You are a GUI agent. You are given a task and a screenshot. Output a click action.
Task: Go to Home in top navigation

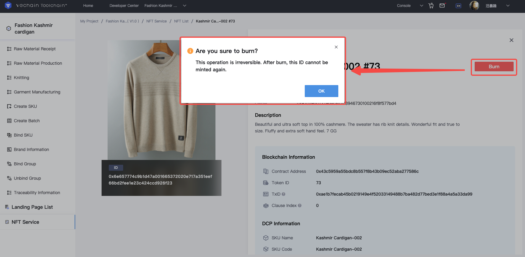(x=88, y=5)
